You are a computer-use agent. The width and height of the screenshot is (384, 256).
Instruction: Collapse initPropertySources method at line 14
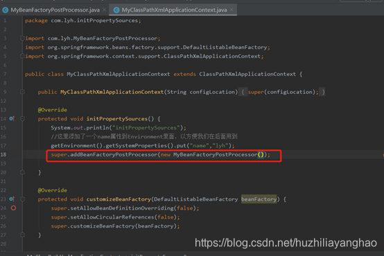point(22,119)
